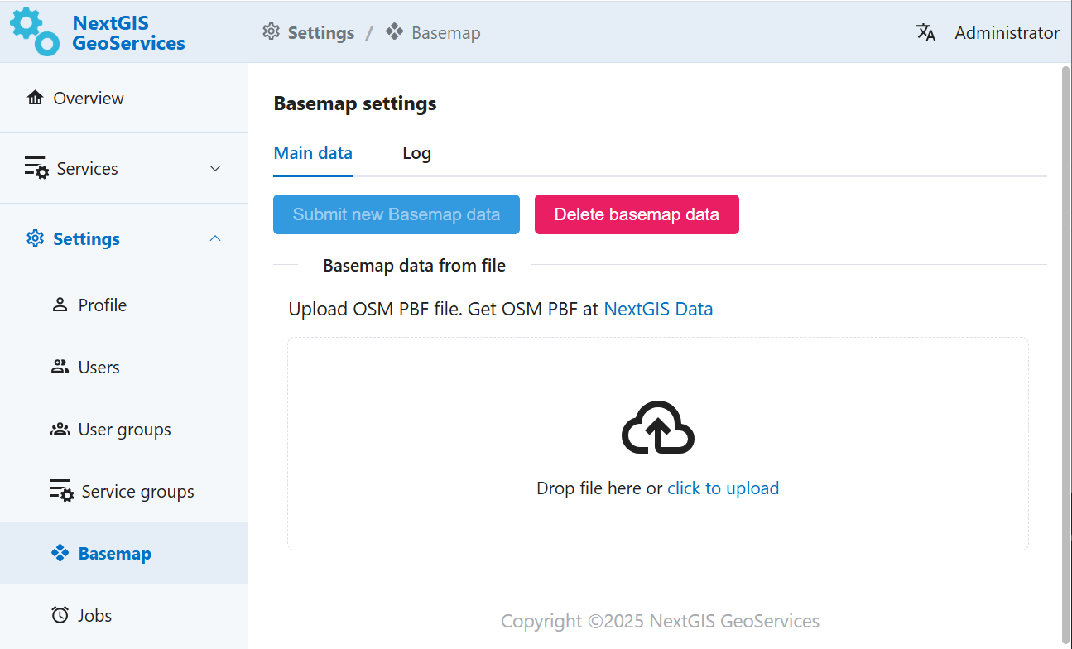Click the 'click to upload' link

point(723,488)
